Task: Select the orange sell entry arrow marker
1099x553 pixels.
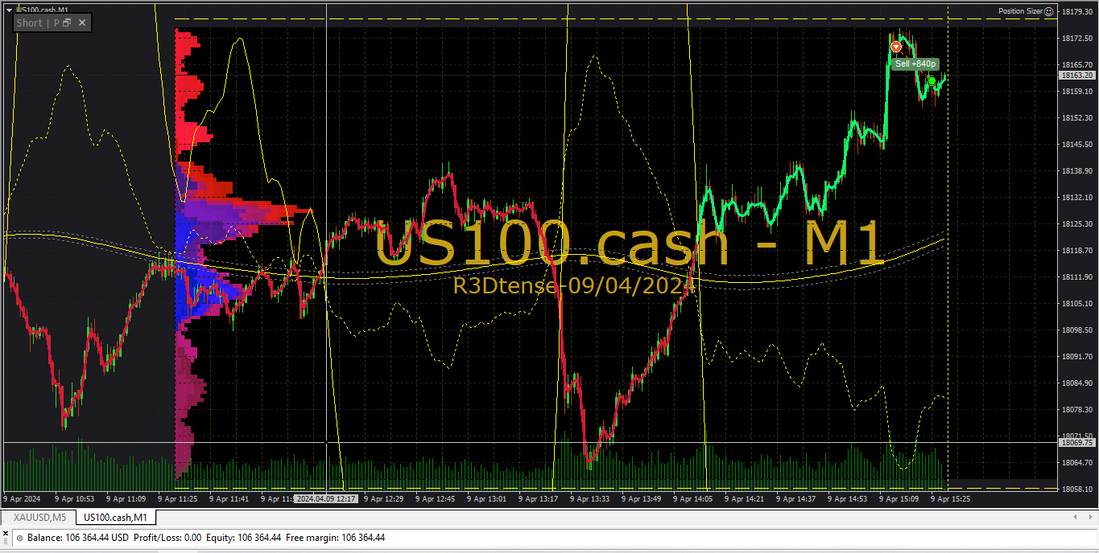Action: [x=896, y=47]
